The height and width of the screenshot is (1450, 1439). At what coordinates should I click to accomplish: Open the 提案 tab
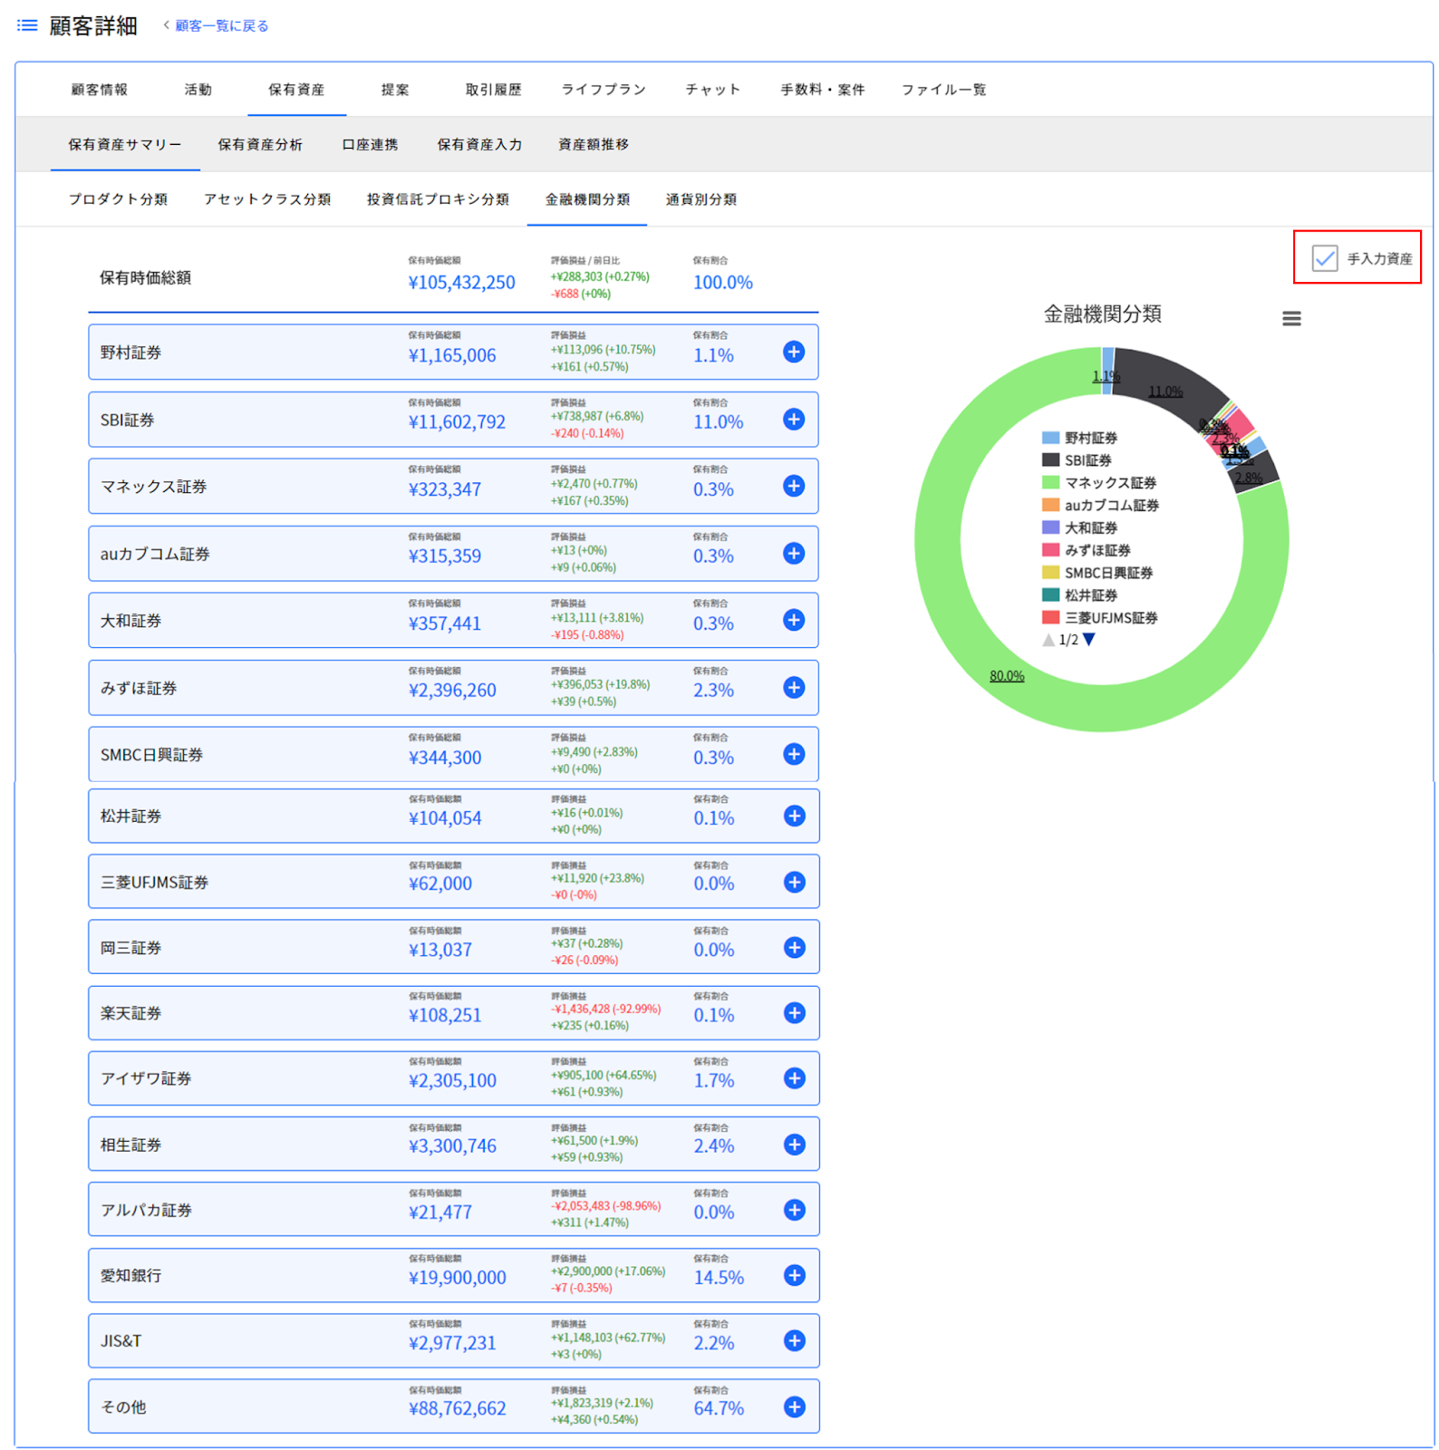click(x=395, y=89)
